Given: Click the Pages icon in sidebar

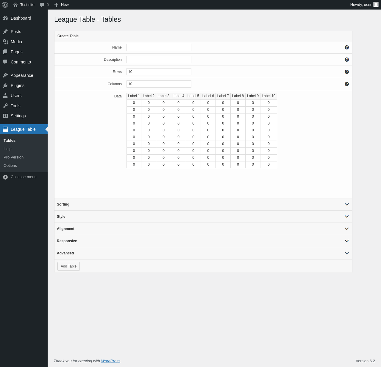Looking at the screenshot, I should (5, 52).
